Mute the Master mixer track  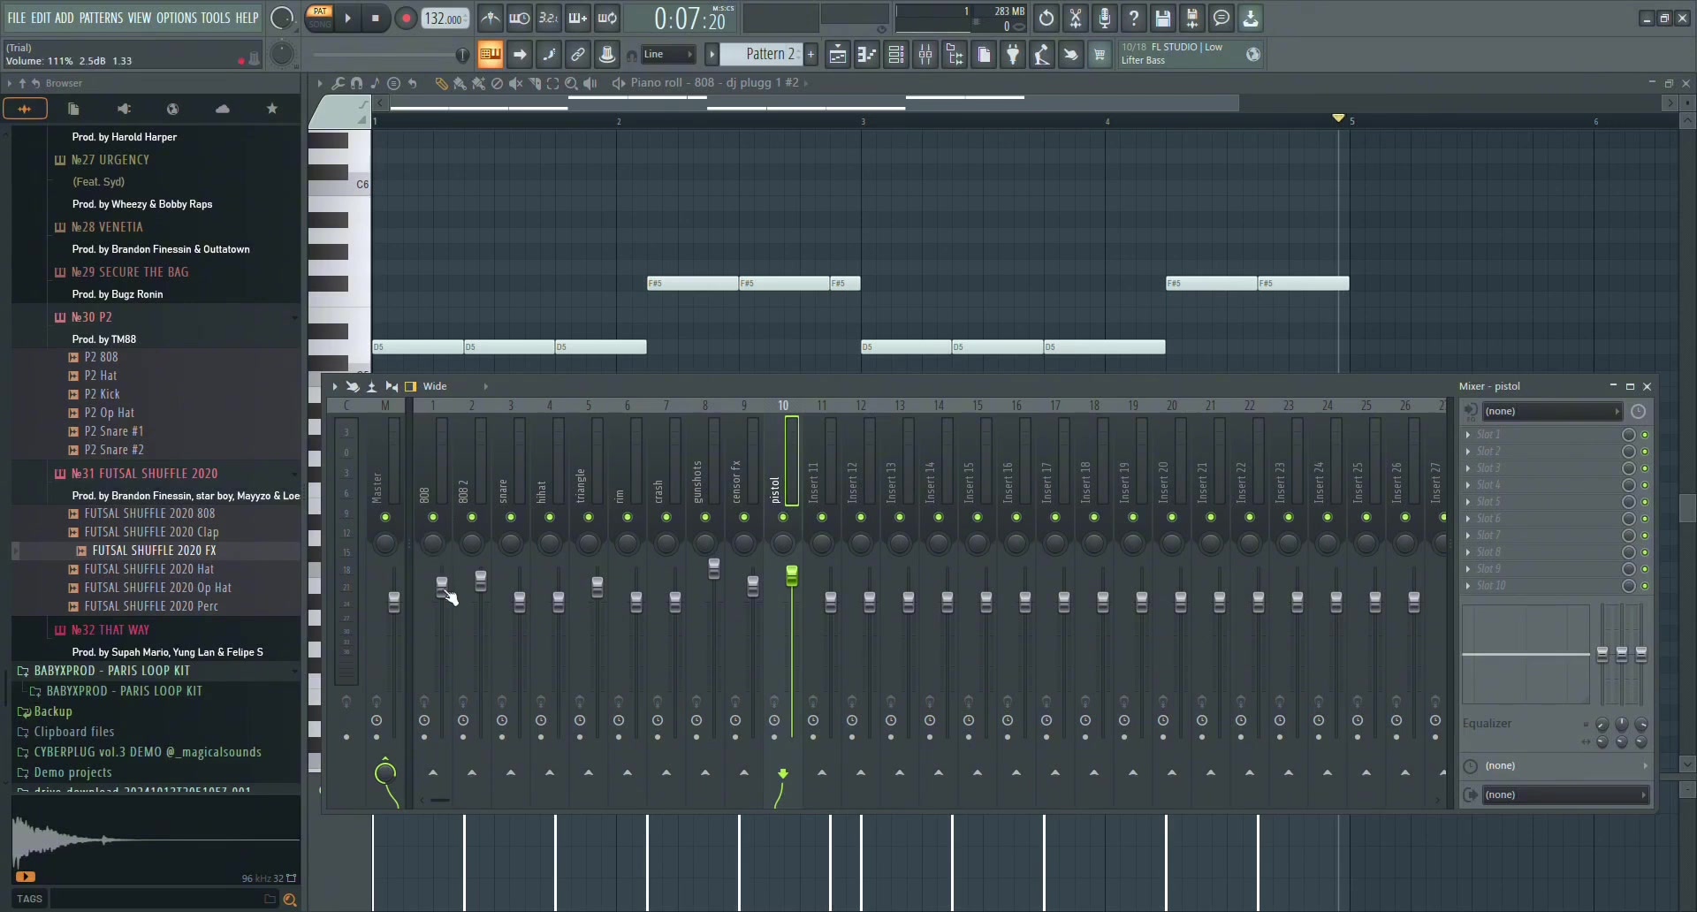click(x=385, y=517)
